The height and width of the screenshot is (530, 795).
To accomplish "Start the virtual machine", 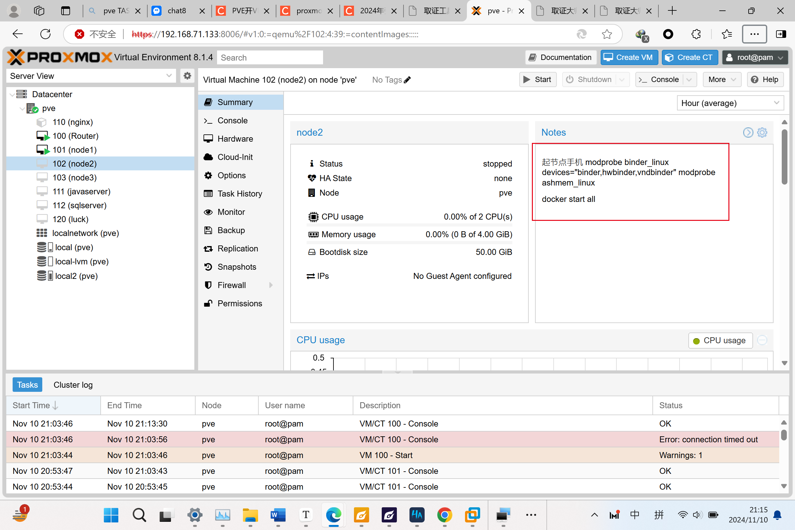I will tap(538, 80).
